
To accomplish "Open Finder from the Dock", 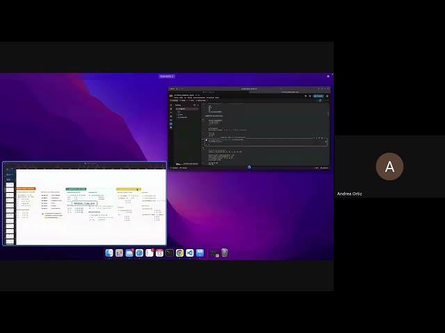I will coord(109,253).
